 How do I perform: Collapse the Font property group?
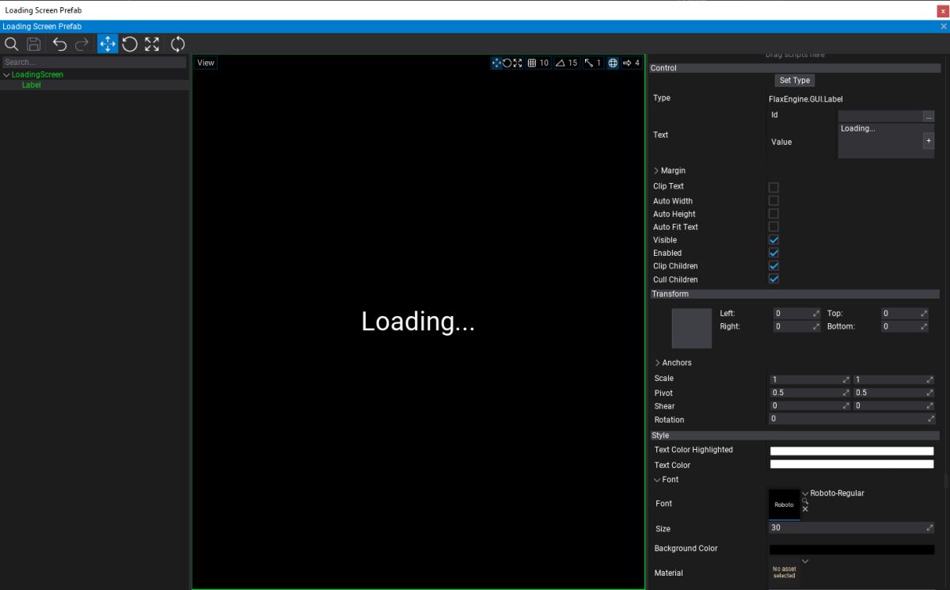coord(657,480)
